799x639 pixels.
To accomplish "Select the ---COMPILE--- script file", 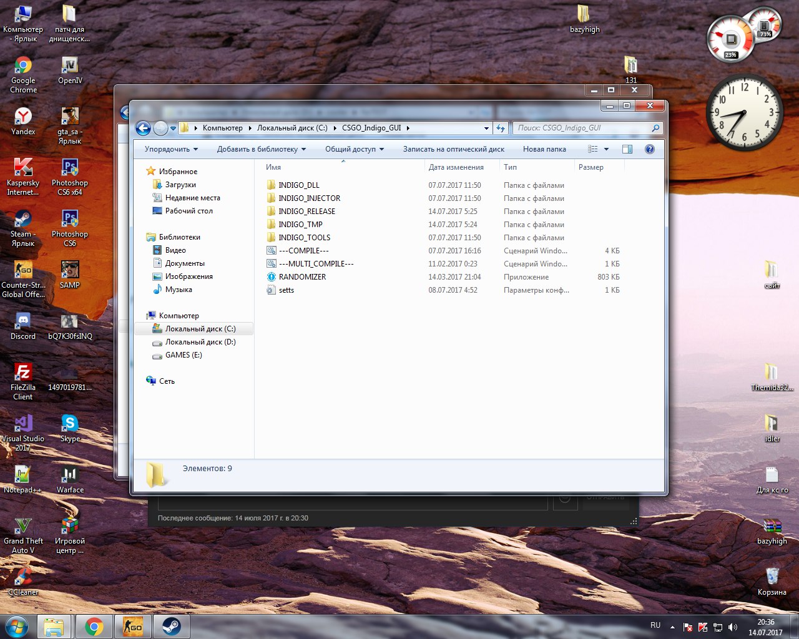I will [303, 251].
